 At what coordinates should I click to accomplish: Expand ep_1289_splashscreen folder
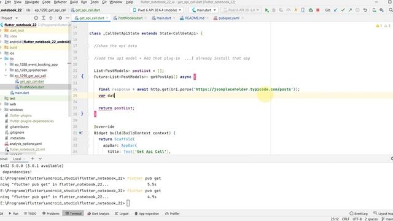tap(6, 70)
